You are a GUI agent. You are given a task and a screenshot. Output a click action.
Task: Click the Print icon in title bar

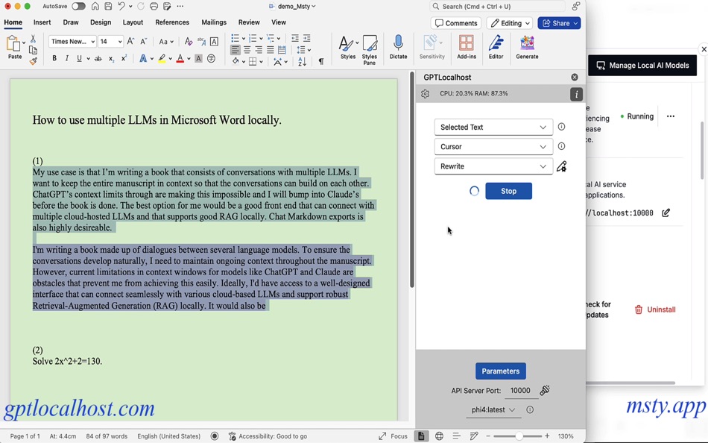(154, 6)
